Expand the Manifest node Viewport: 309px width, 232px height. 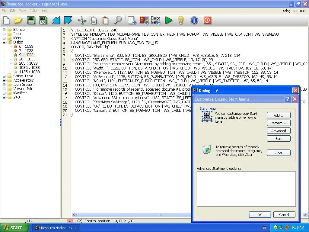tap(4, 93)
